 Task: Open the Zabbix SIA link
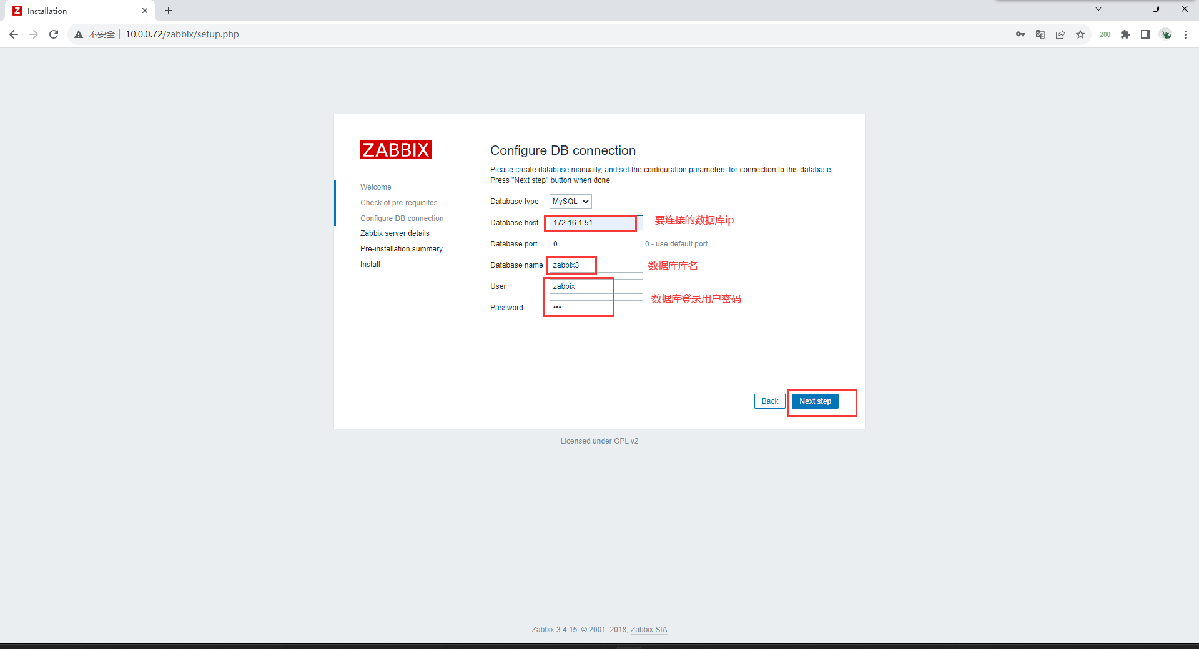tap(649, 630)
